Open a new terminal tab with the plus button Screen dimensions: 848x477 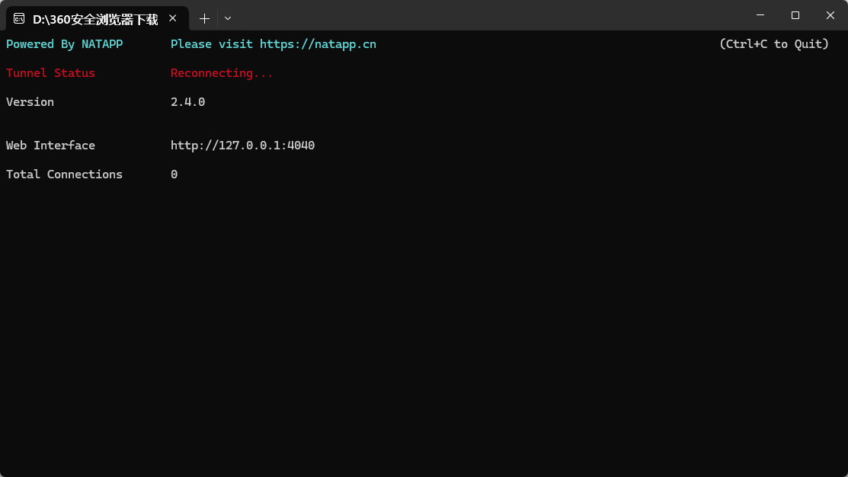[x=203, y=18]
